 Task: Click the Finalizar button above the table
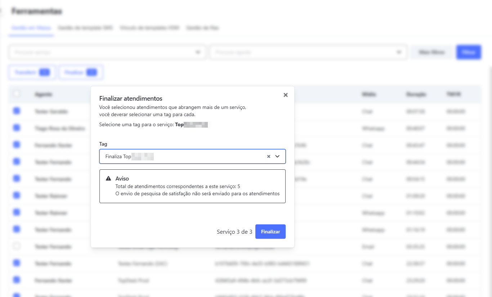point(81,72)
